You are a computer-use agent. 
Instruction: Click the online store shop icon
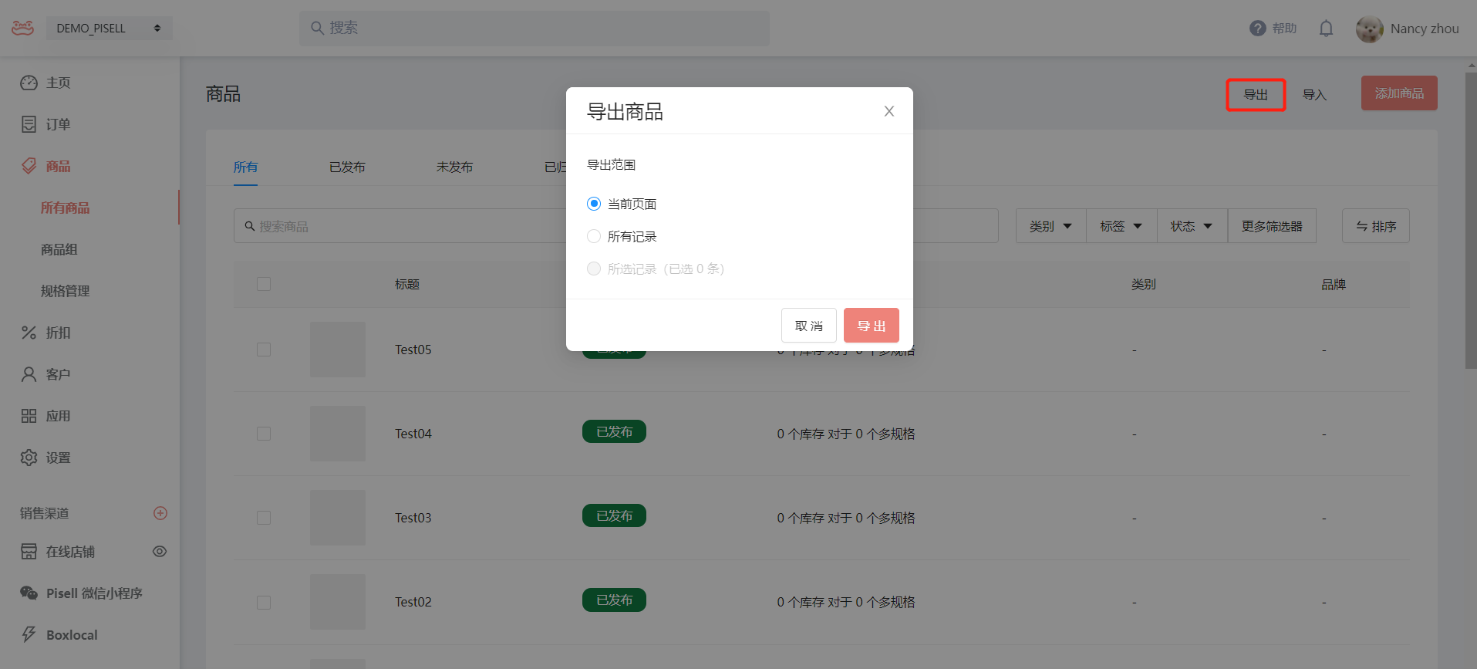click(x=29, y=552)
